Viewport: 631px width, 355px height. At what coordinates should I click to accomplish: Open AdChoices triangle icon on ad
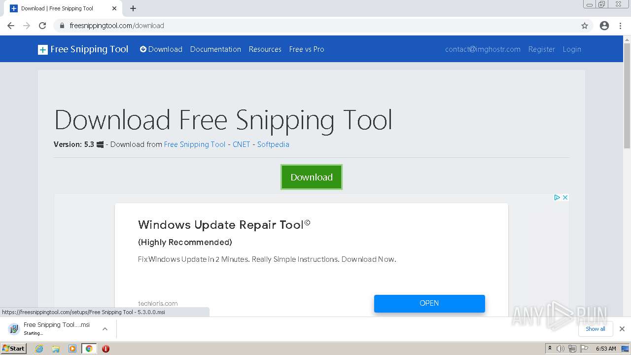(x=557, y=197)
